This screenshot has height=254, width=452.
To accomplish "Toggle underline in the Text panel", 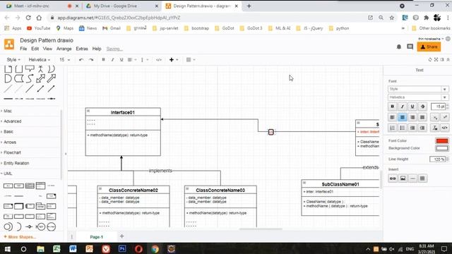I will coord(412,107).
